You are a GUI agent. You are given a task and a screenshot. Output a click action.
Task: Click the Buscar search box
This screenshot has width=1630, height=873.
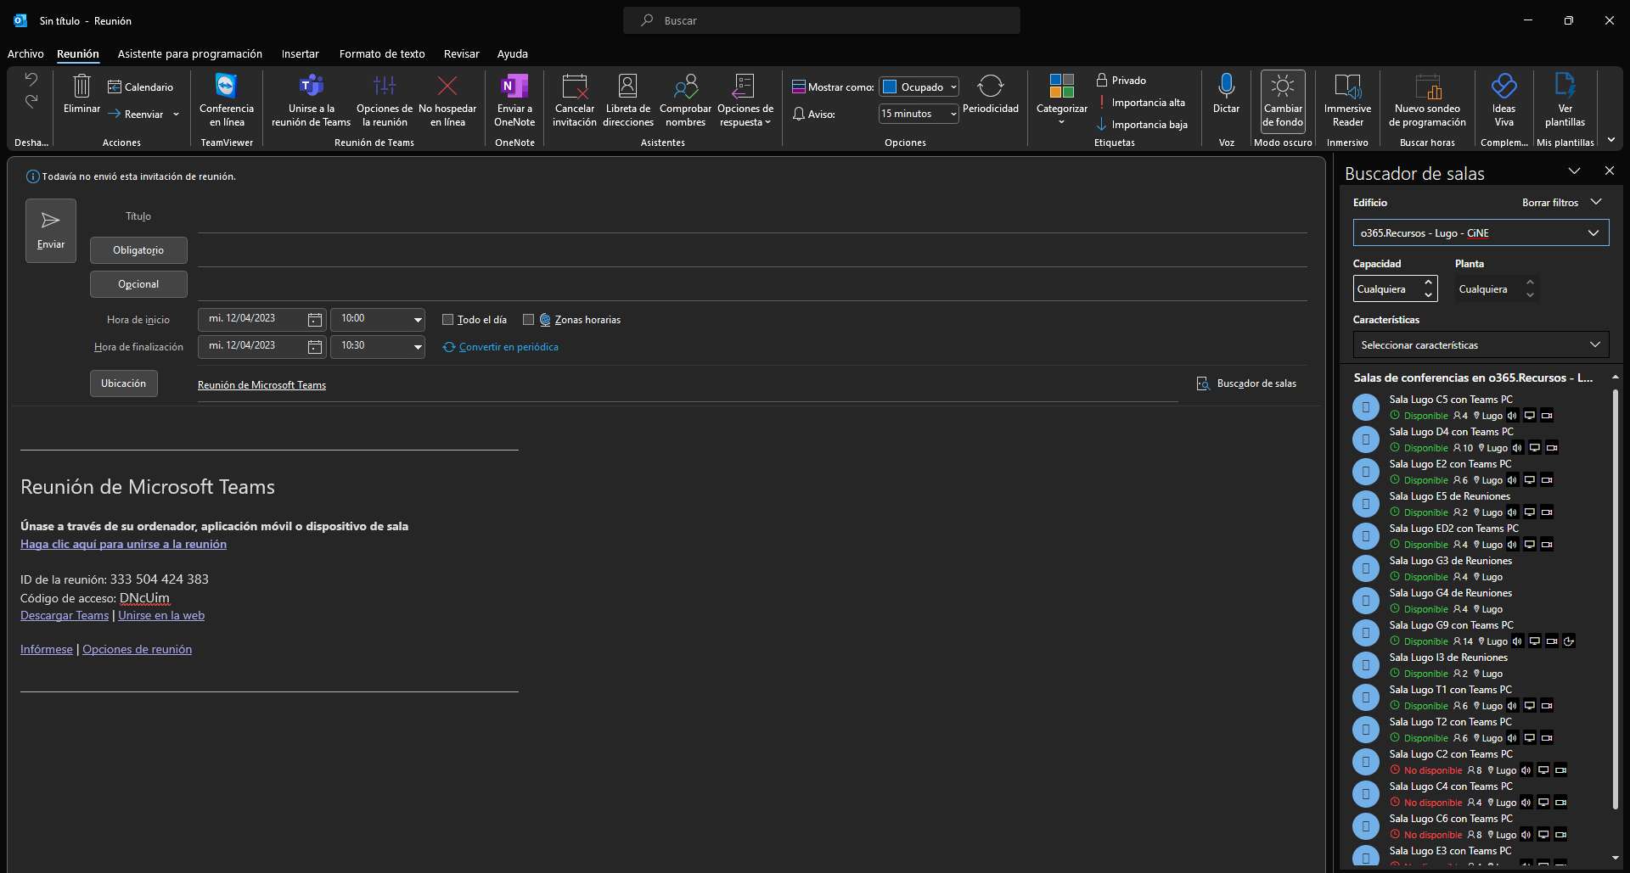coord(822,20)
